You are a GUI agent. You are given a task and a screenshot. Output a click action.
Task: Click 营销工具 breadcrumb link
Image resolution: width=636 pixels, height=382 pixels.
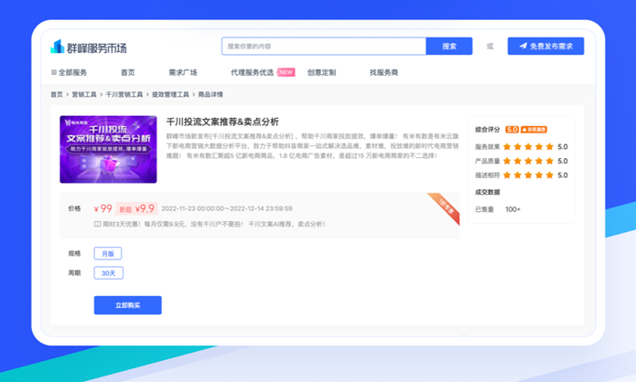[84, 94]
